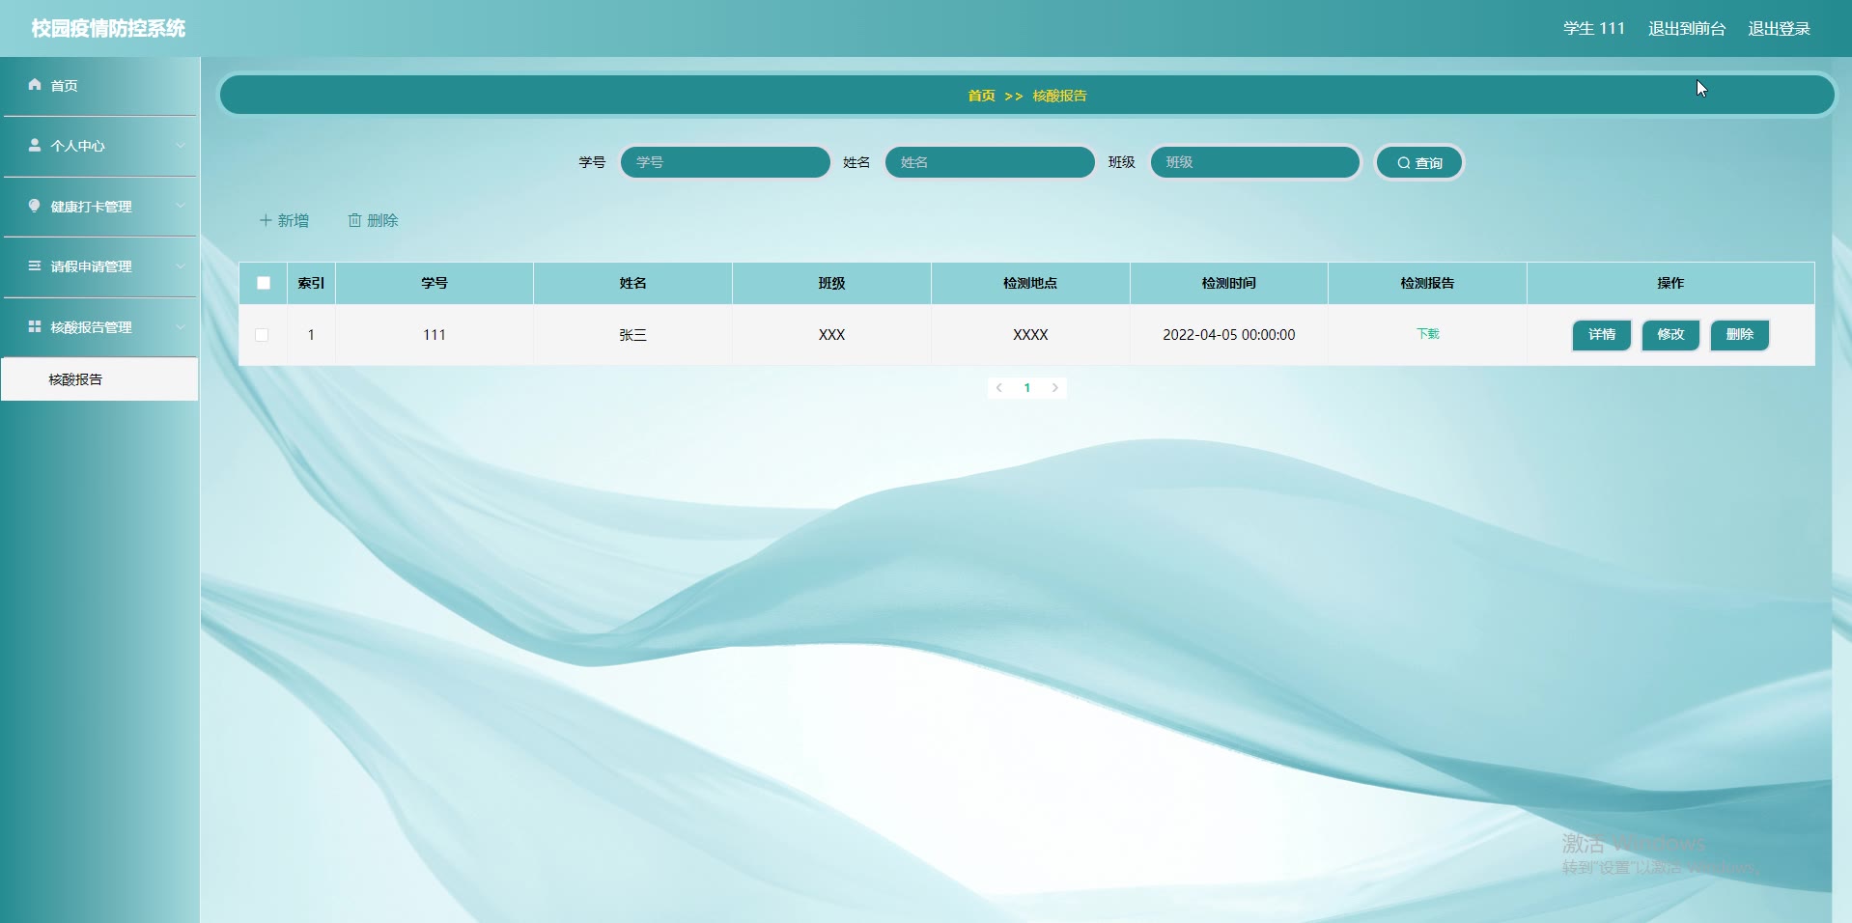Check the row checkbox for 张三
This screenshot has width=1852, height=923.
click(x=262, y=335)
